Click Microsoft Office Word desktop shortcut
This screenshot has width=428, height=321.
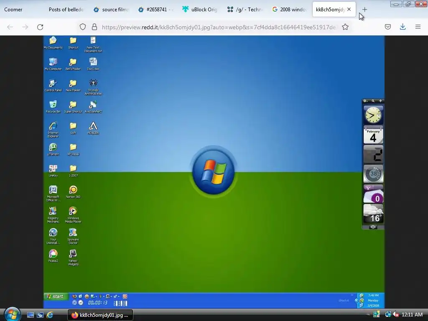tap(53, 194)
